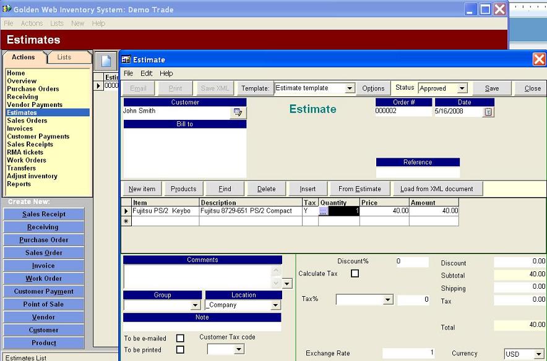The width and height of the screenshot is (547, 361).
Task: Open the Location _Company dropdown
Action: (x=275, y=305)
